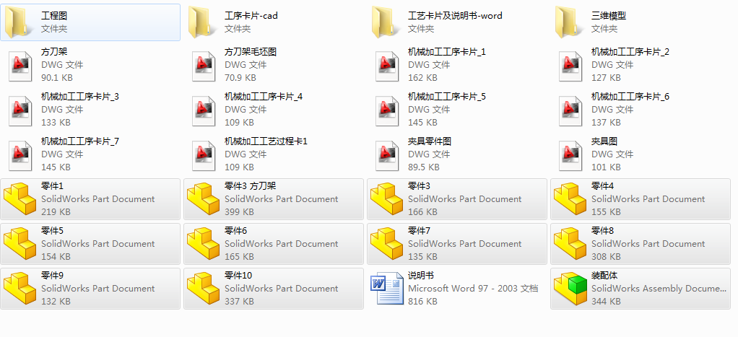Click the DWG icon of 机械加工工序卡片_6
This screenshot has height=337, width=738.
pos(571,111)
